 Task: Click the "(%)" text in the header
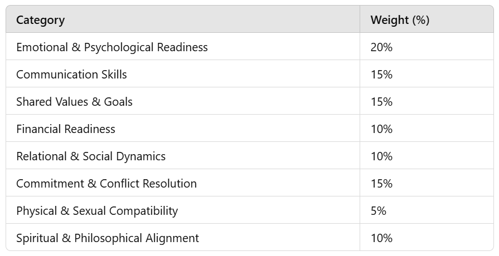coord(420,20)
